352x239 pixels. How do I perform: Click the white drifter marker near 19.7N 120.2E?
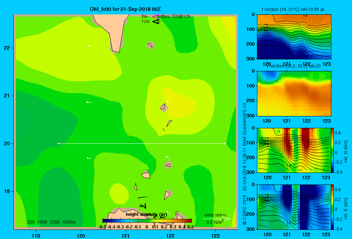(x=89, y=158)
